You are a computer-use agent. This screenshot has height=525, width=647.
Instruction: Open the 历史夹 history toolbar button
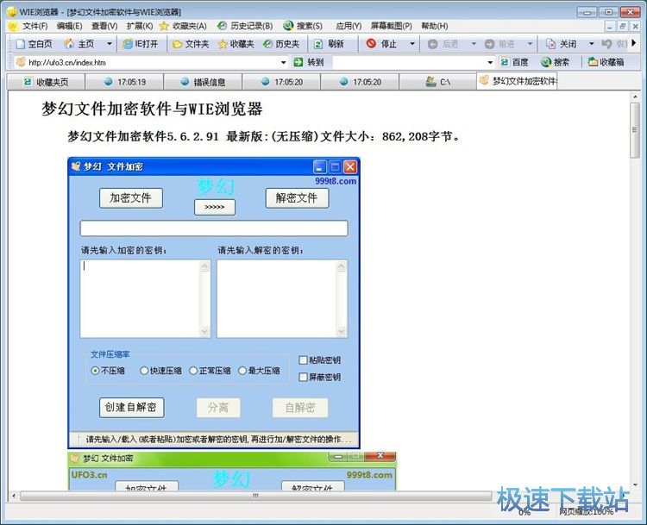[x=281, y=44]
